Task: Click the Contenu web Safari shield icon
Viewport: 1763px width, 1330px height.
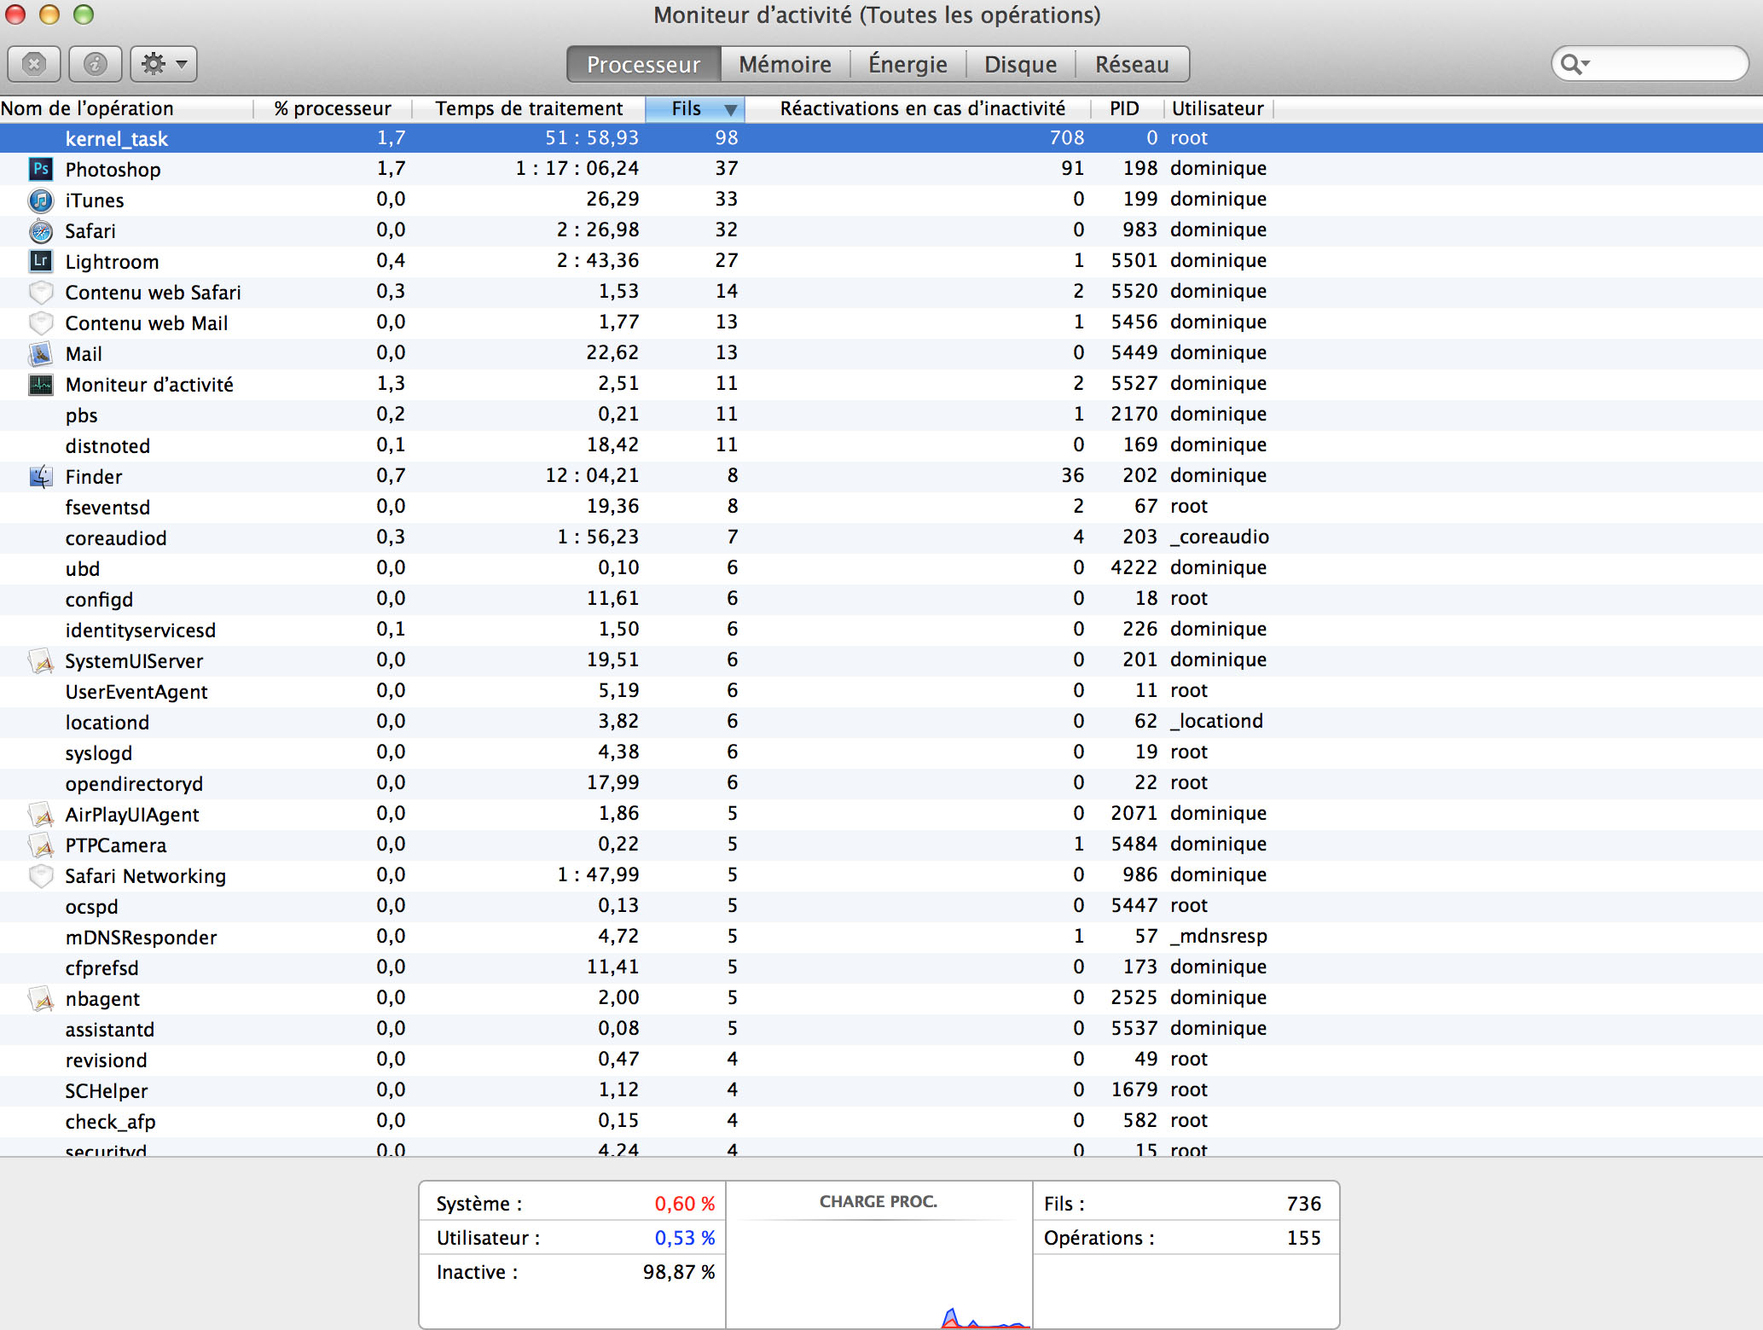Action: [41, 292]
